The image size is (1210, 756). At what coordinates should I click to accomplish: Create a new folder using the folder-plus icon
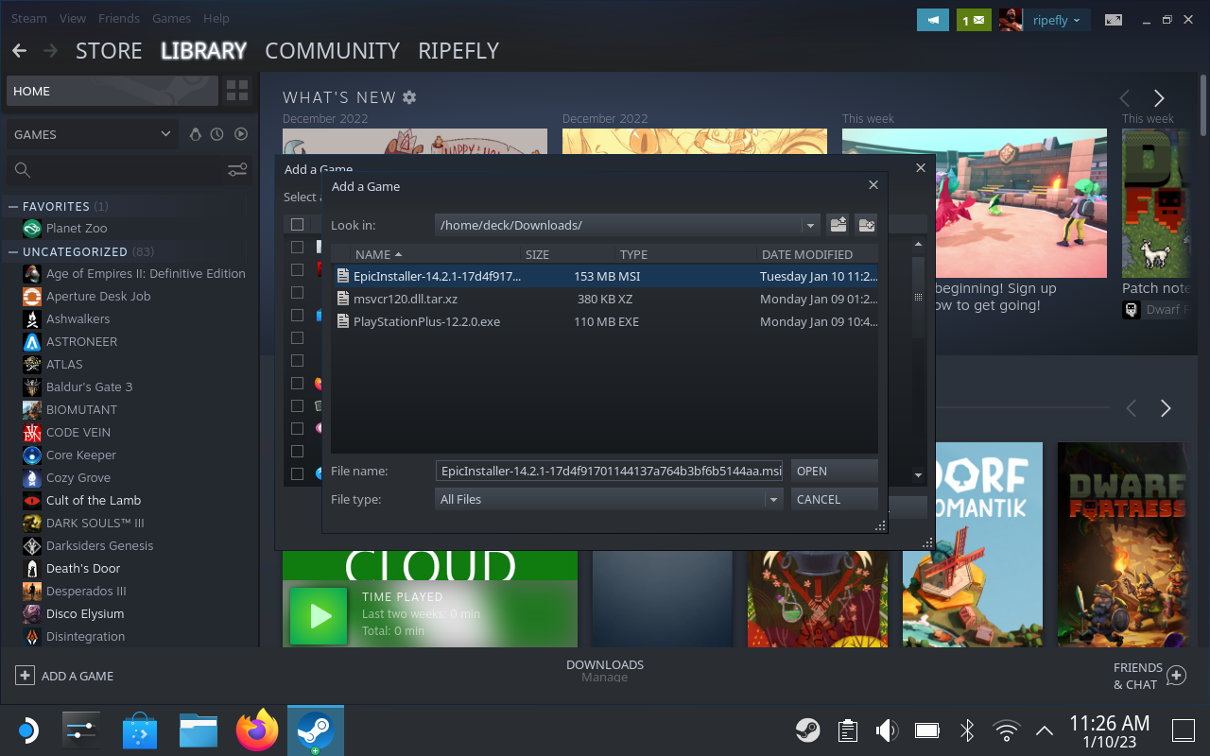click(866, 225)
